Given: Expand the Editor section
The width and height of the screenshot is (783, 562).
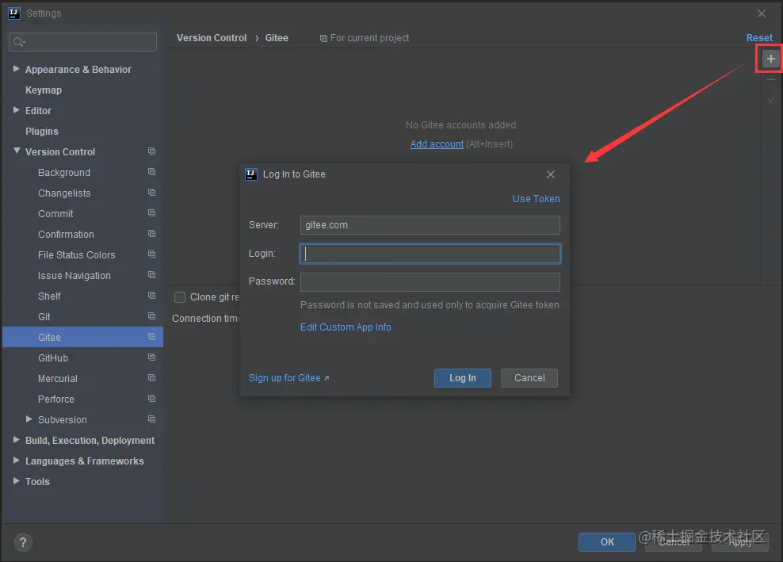Looking at the screenshot, I should [x=17, y=110].
